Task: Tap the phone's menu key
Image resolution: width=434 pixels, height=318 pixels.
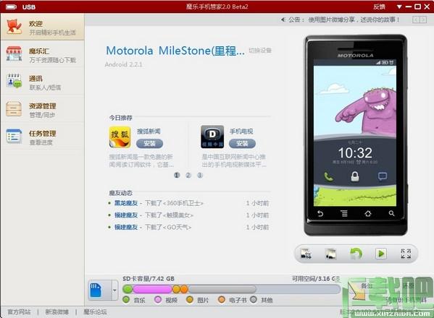Action: (x=344, y=213)
